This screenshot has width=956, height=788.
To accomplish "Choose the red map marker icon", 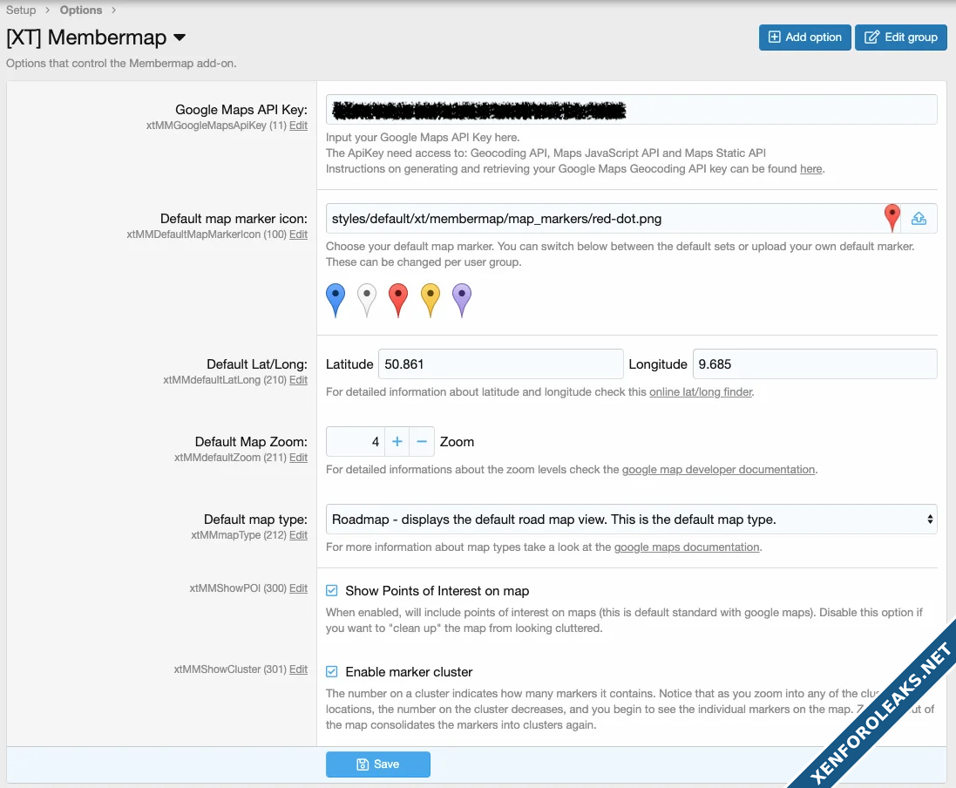I will point(398,298).
